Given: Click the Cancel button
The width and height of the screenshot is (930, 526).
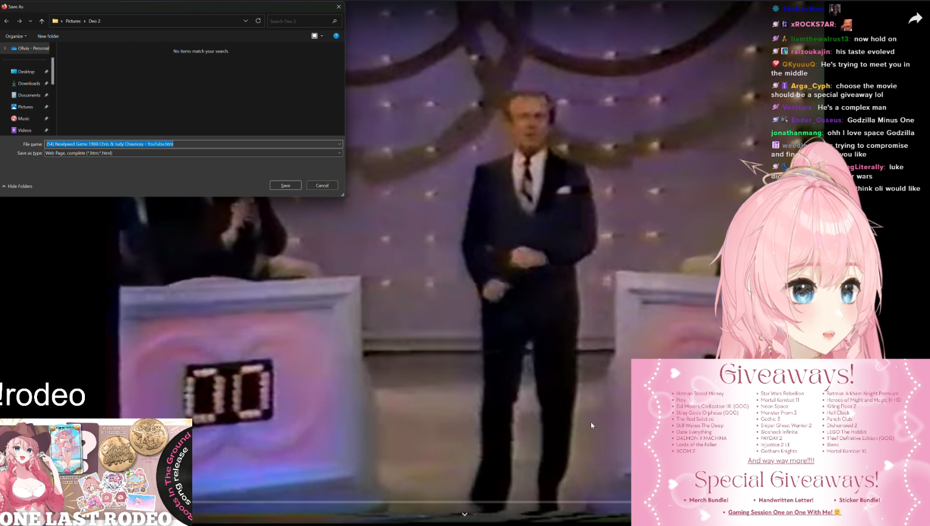Looking at the screenshot, I should 322,185.
